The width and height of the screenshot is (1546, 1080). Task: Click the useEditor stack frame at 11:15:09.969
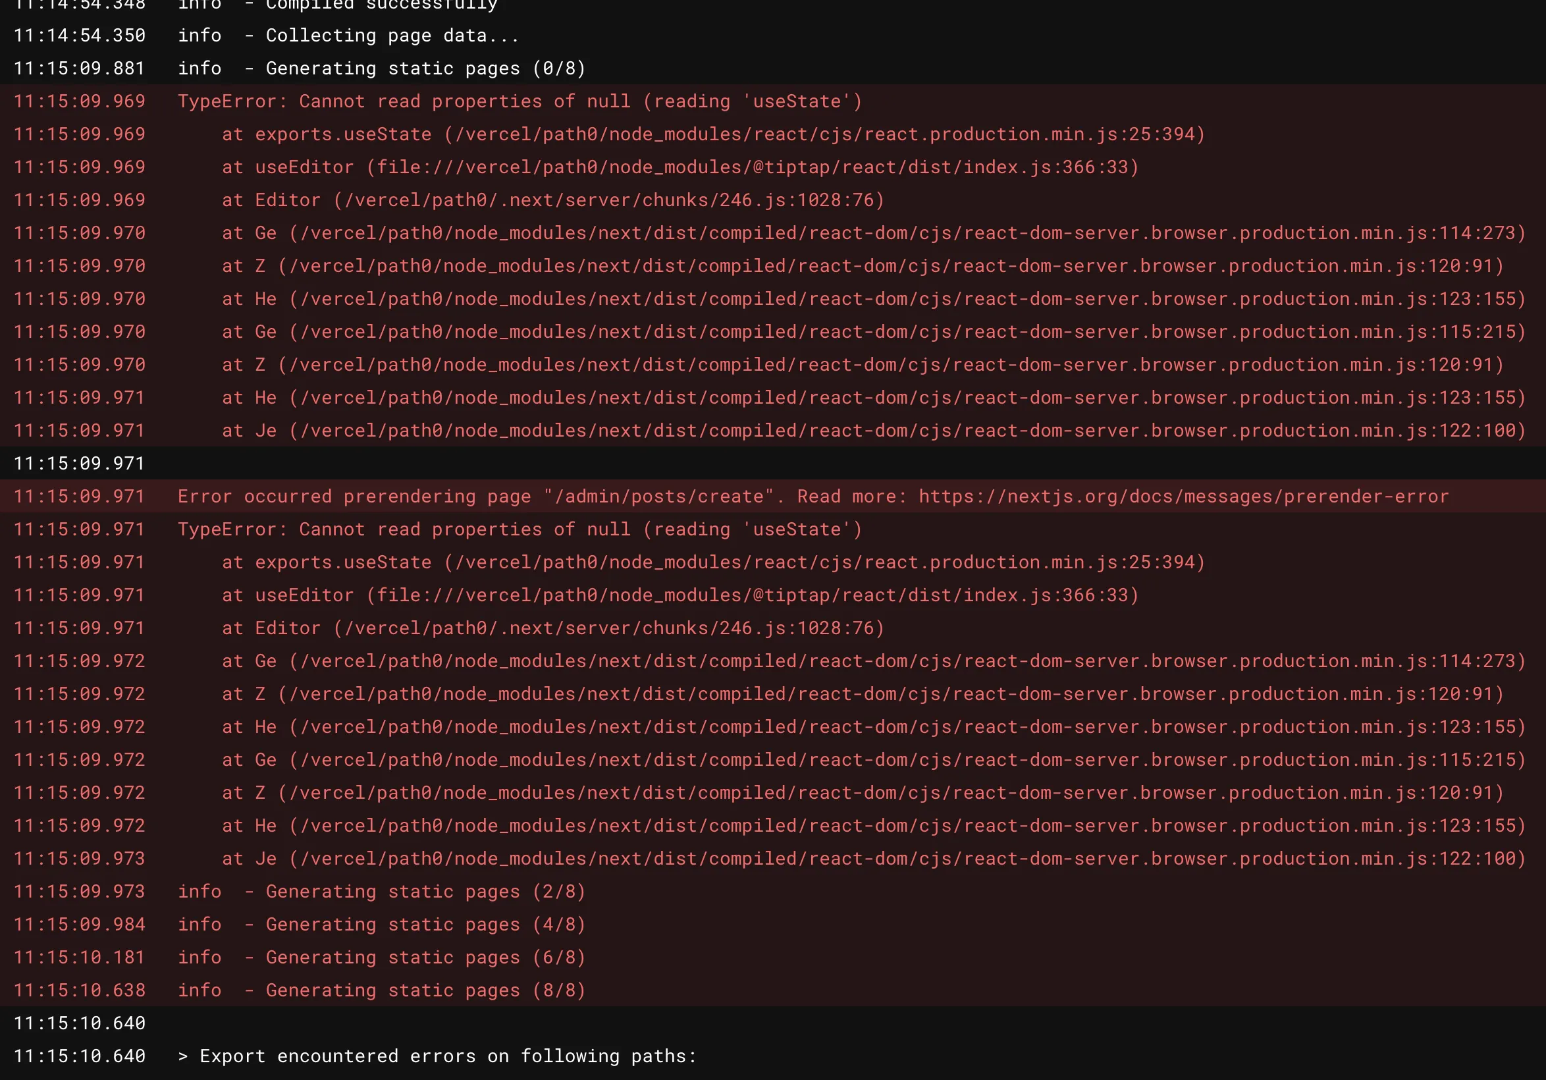coord(680,168)
